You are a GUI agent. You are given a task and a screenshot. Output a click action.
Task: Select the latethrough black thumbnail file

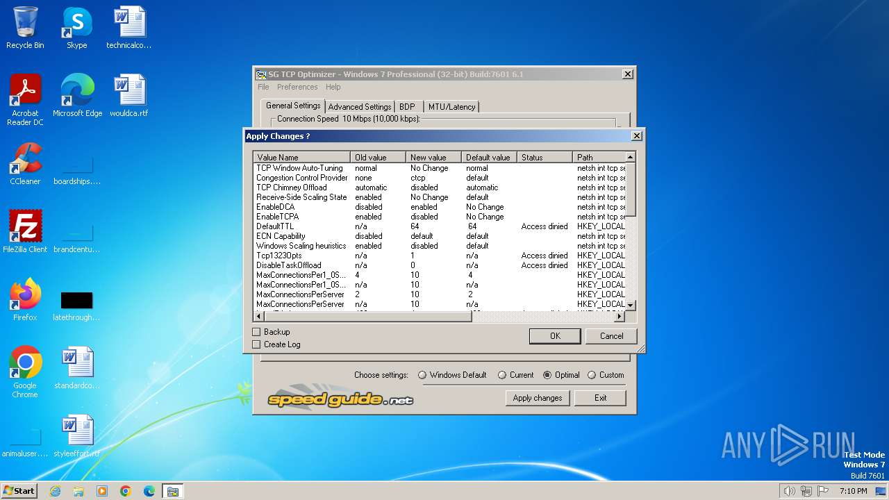point(76,306)
